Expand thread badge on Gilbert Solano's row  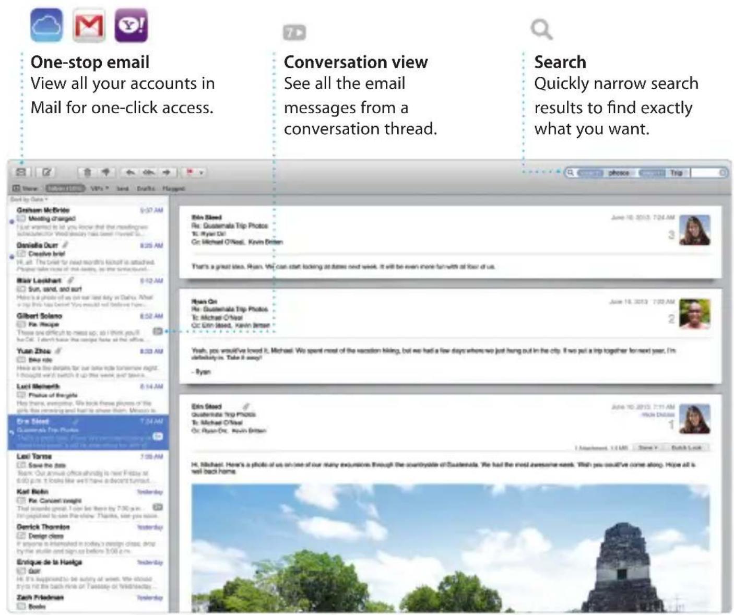point(158,331)
